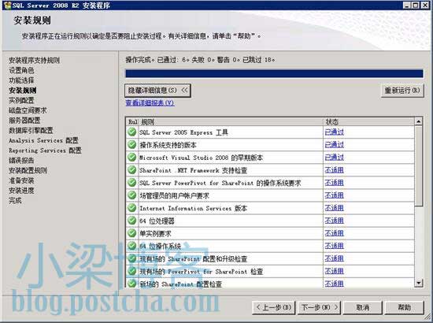Proceed with 下一步(N) button
Viewport: 433px width, 323px height.
[320, 307]
